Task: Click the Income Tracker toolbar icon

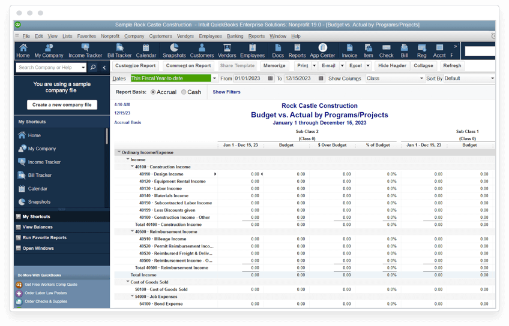Action: [x=85, y=51]
